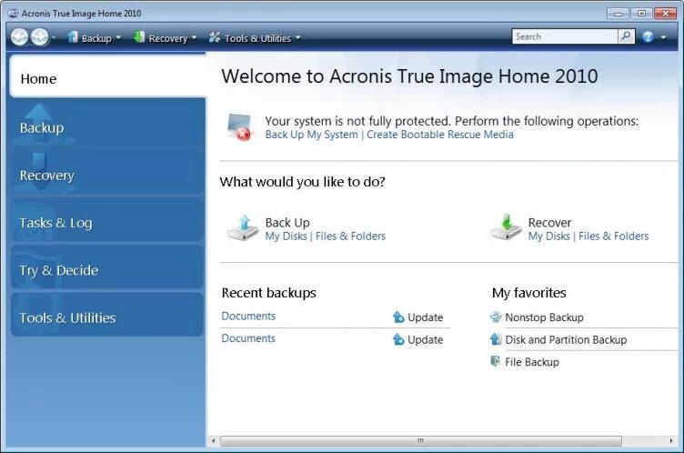Click the Tools & Utilities toolbar icon
The height and width of the screenshot is (453, 684).
tap(214, 37)
